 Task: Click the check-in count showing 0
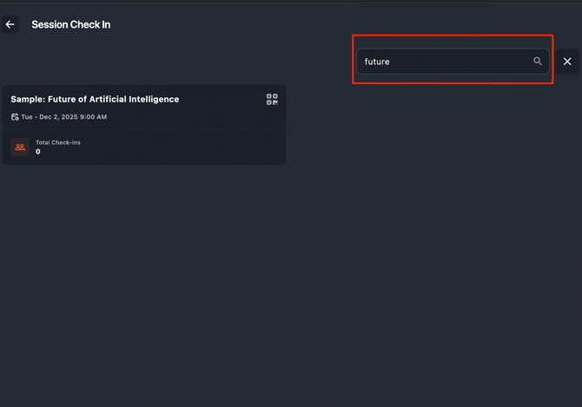point(38,152)
